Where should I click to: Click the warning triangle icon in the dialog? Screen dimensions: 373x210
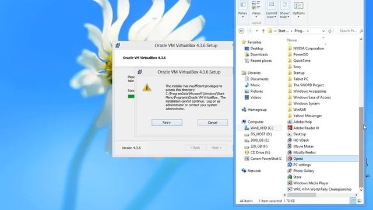click(x=147, y=87)
